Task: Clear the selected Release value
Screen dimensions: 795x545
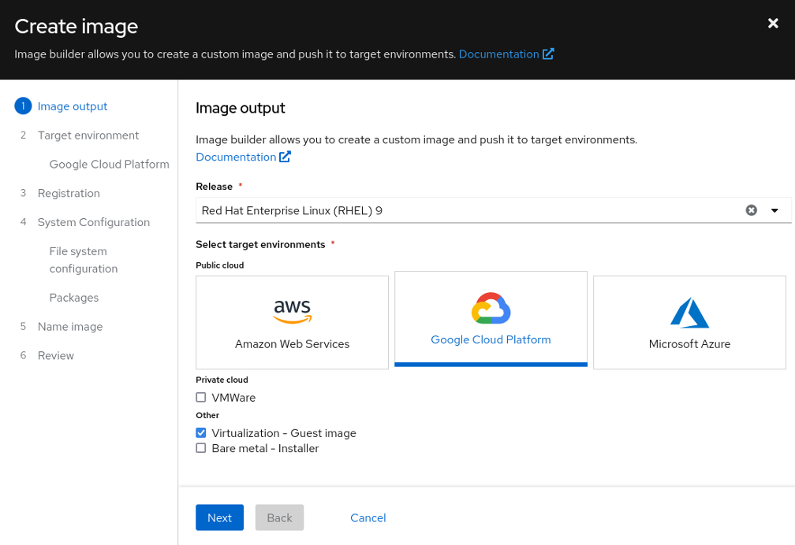Action: [751, 210]
